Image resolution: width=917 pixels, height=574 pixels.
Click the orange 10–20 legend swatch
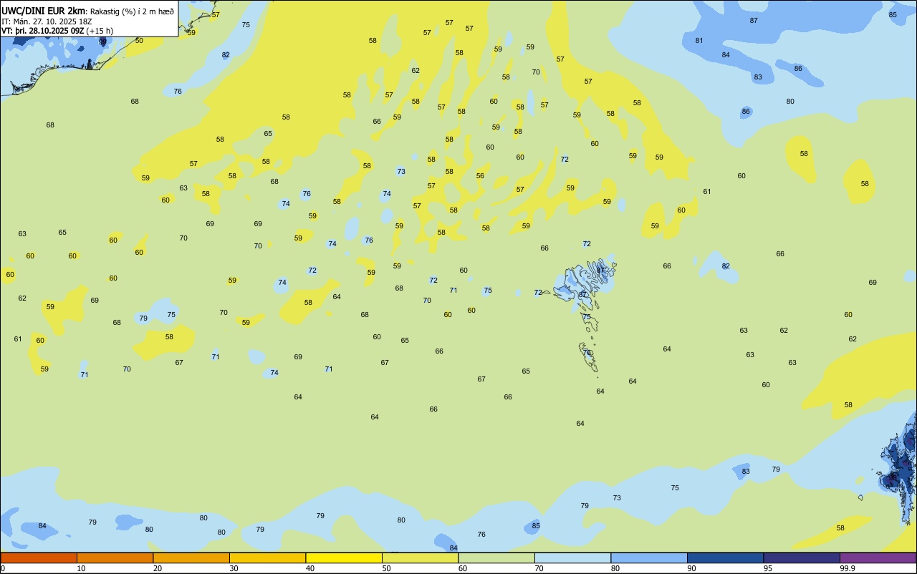click(x=115, y=558)
